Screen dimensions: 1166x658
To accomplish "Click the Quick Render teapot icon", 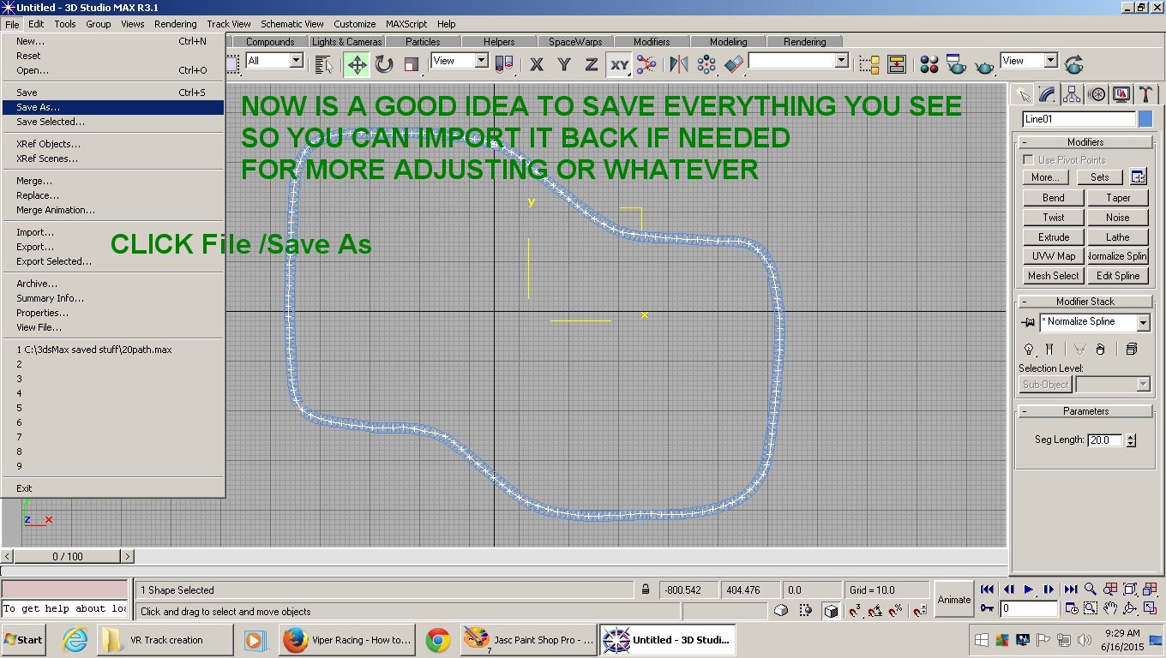I will coord(984,64).
